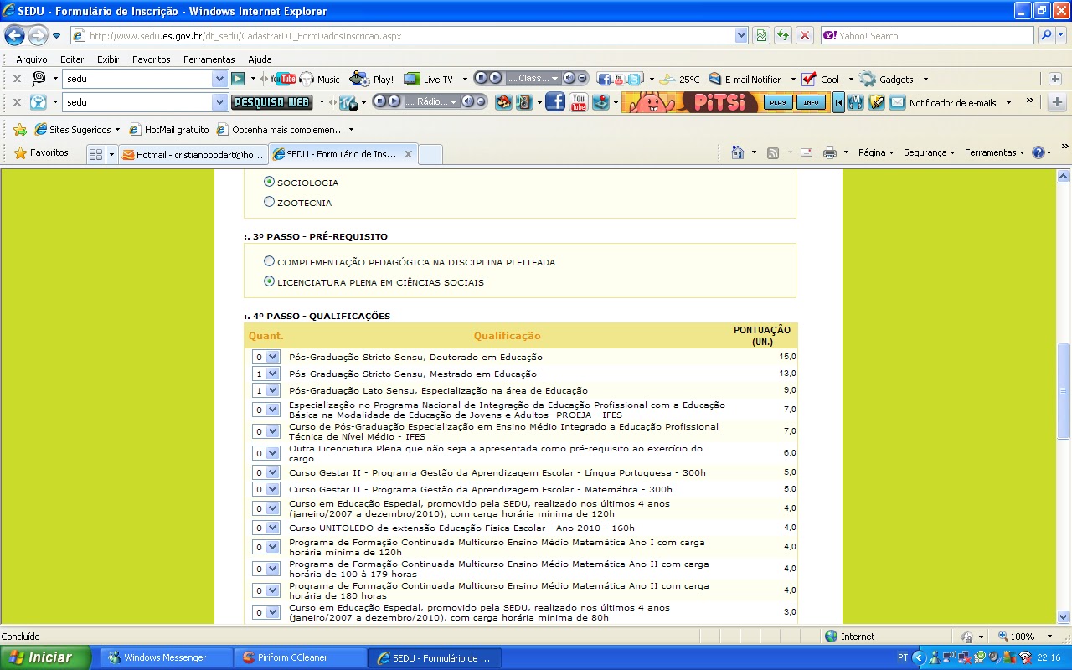
Task: Click the large Facebook icon in second toolbar
Action: tap(555, 102)
